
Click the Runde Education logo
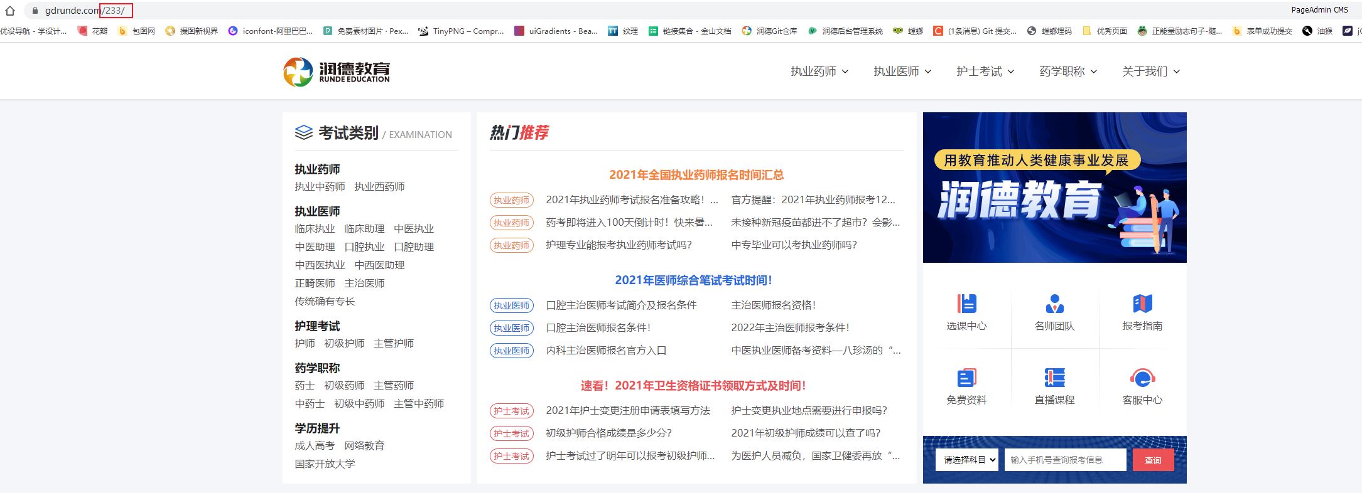[x=337, y=72]
